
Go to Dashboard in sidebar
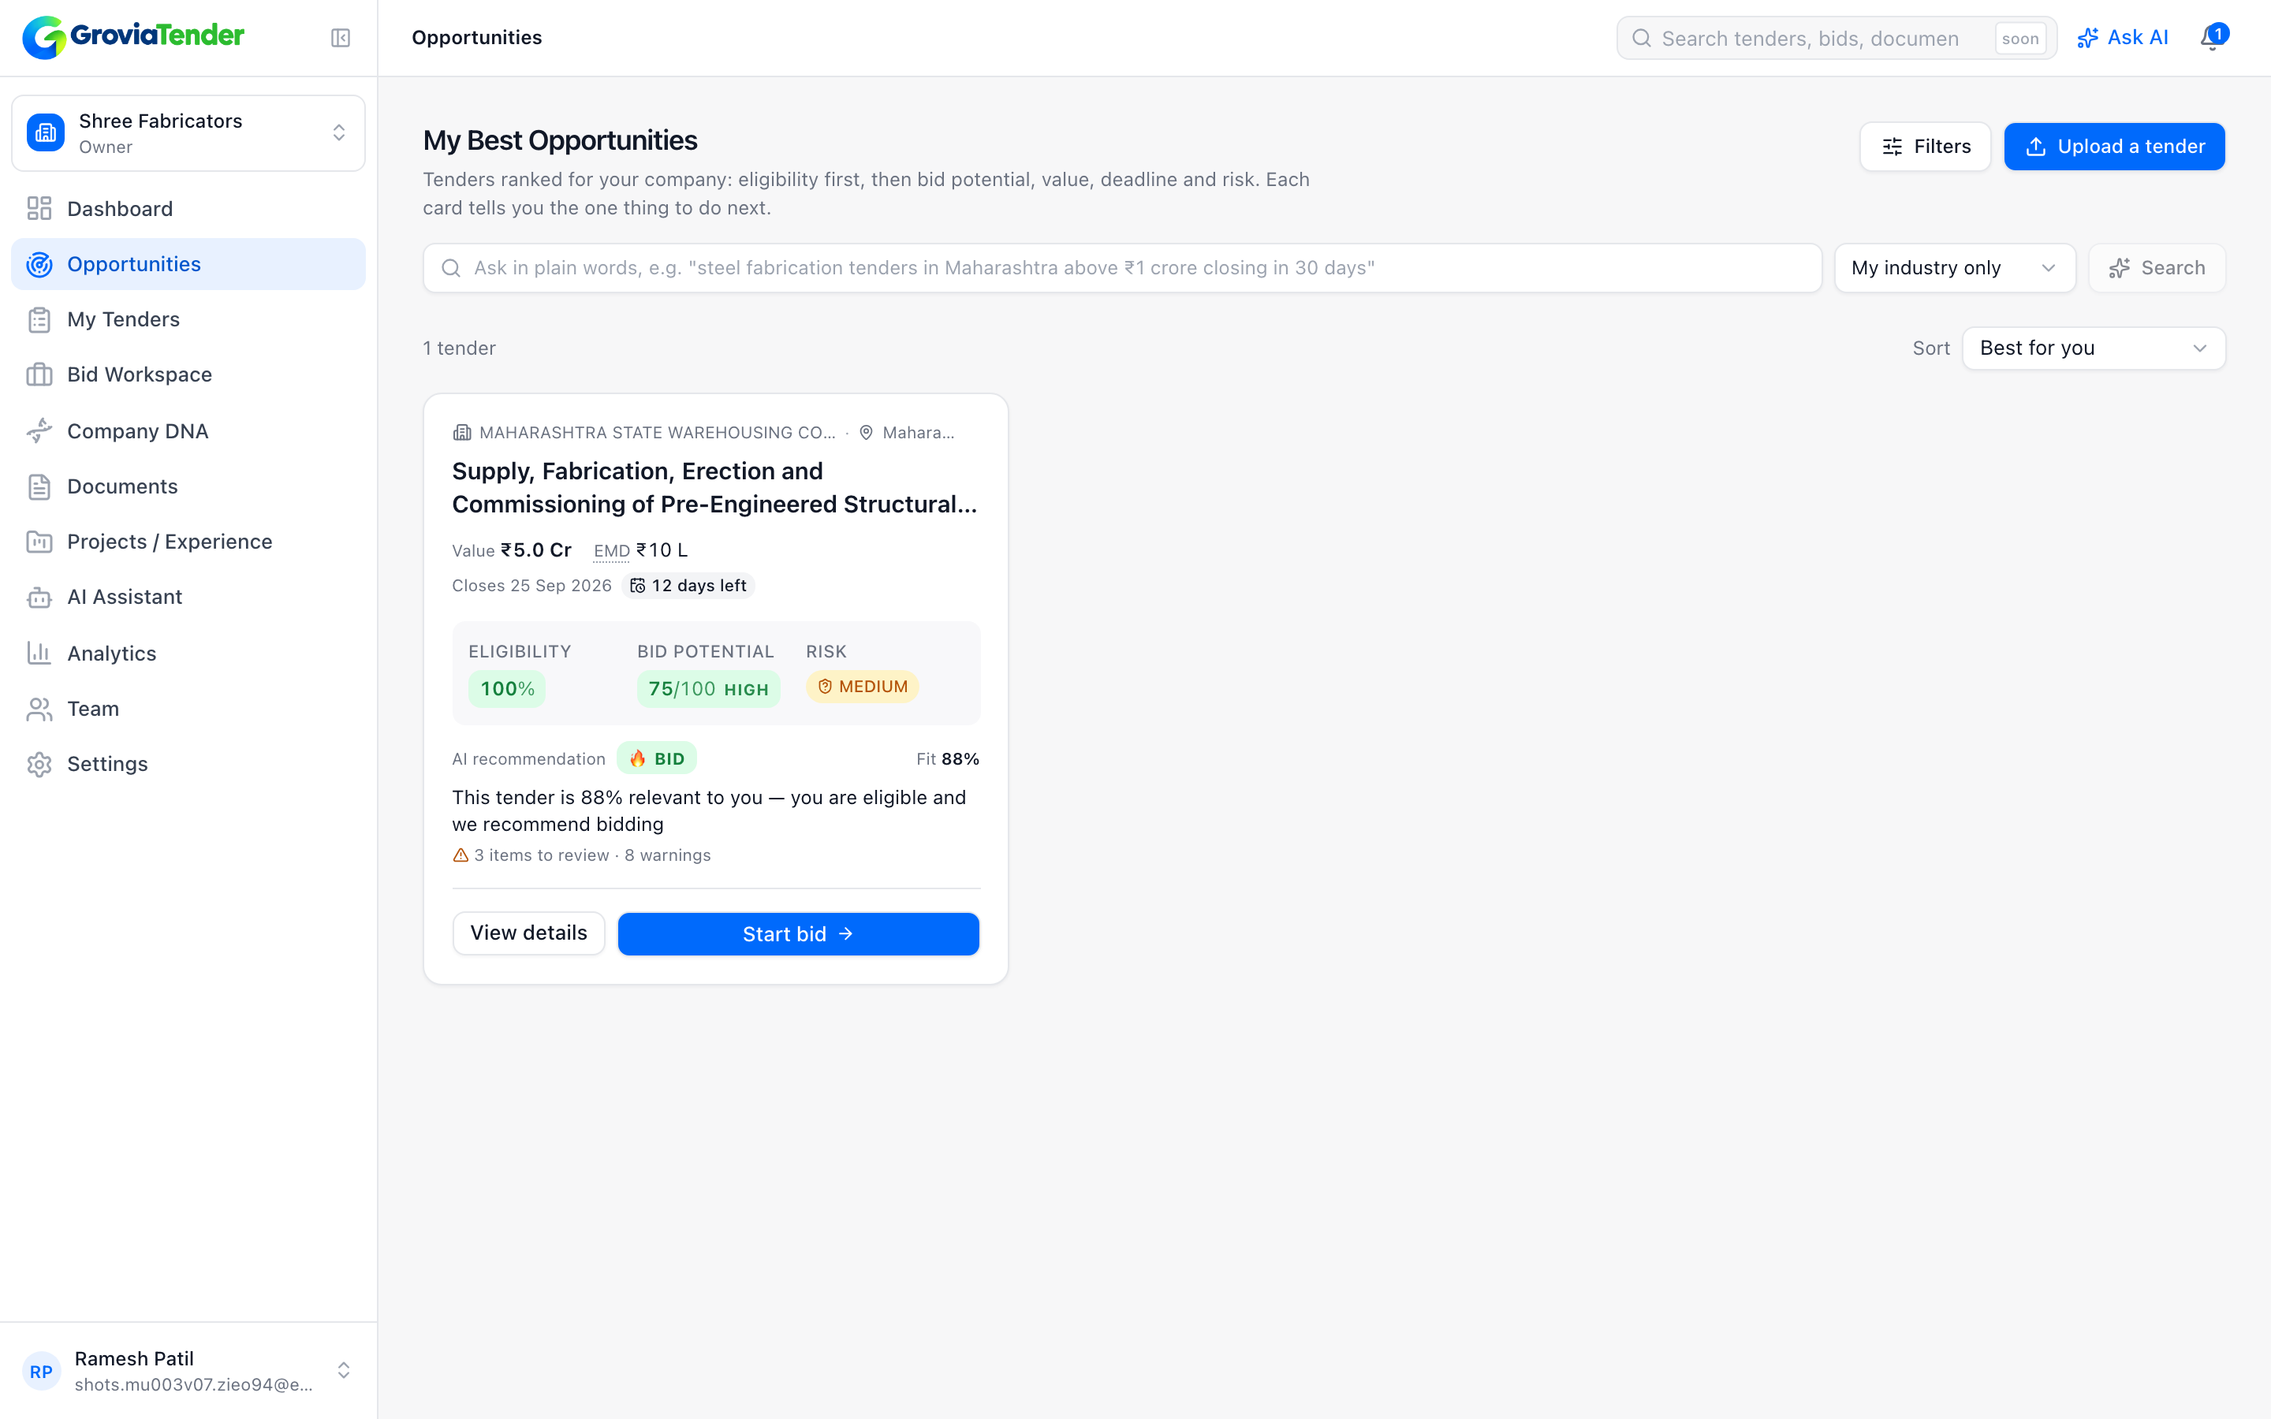click(188, 208)
